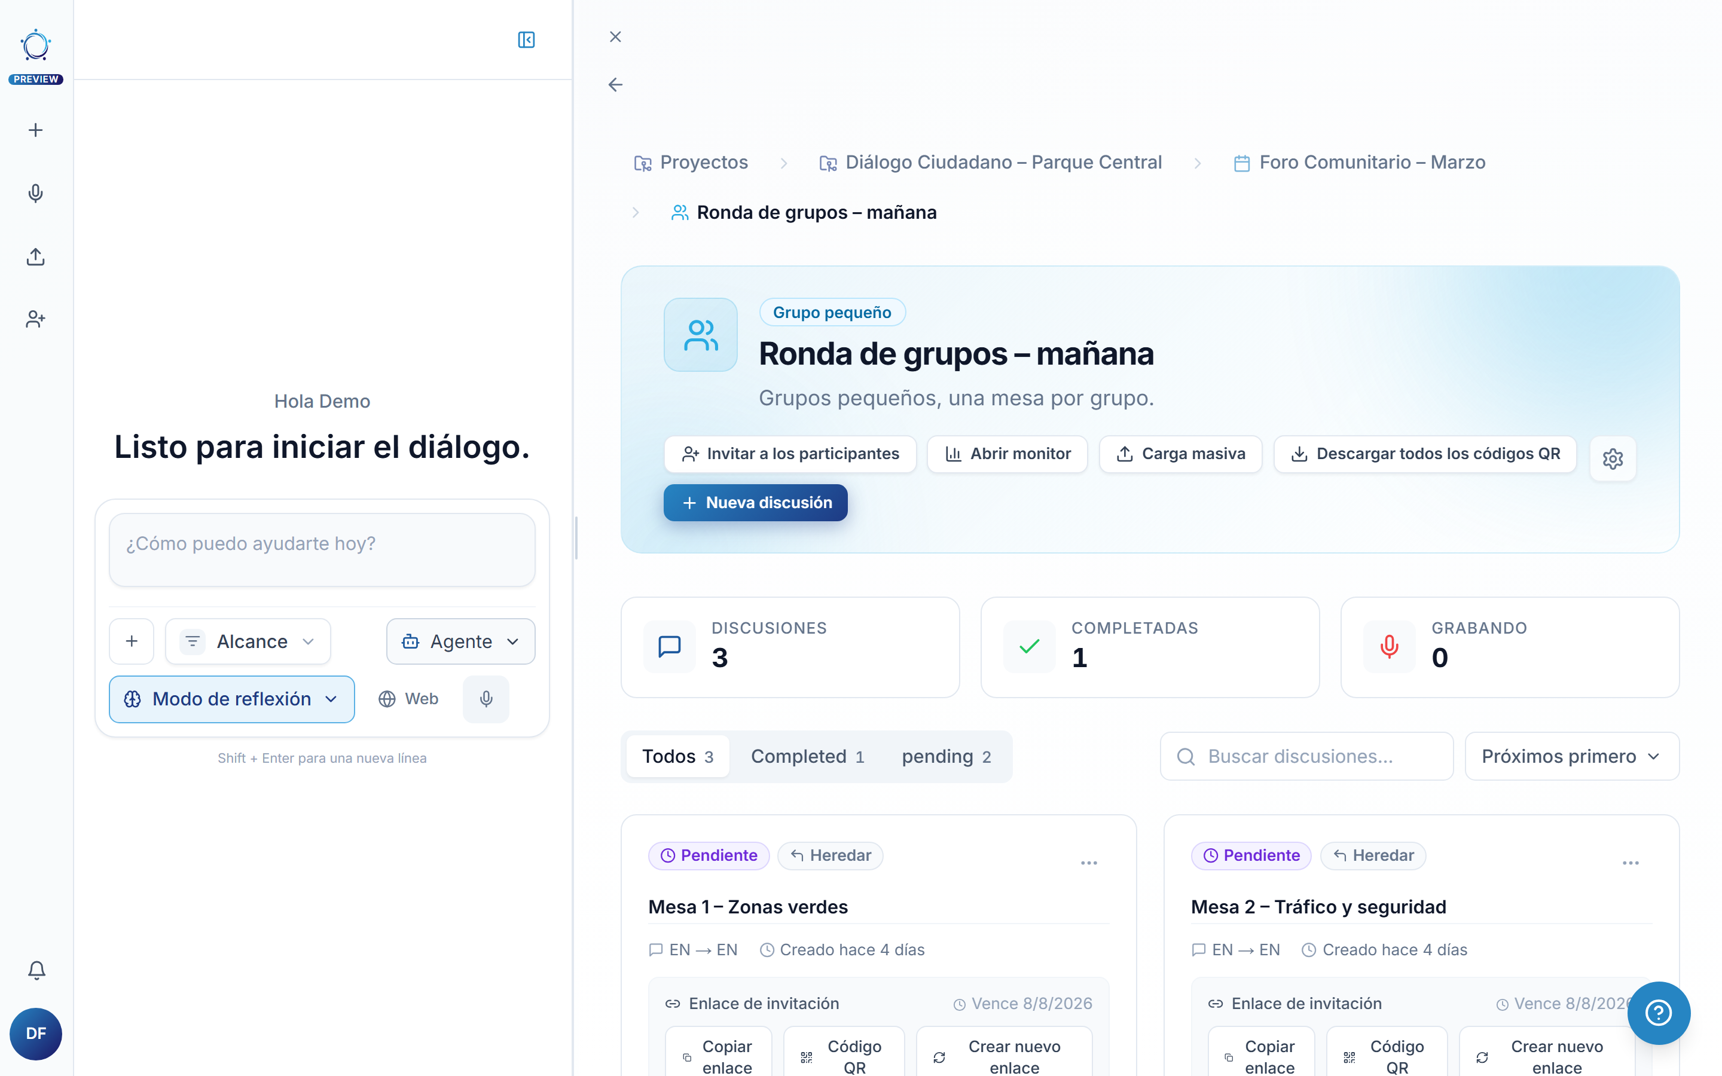This screenshot has width=1722, height=1076.
Task: Open the help question mark button
Action: click(1658, 1013)
